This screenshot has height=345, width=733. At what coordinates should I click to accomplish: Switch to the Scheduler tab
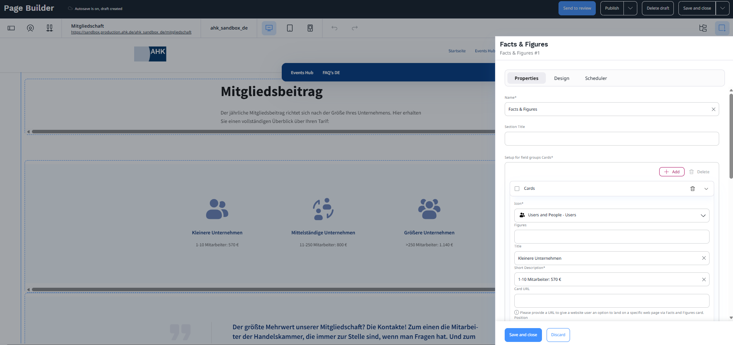(596, 78)
